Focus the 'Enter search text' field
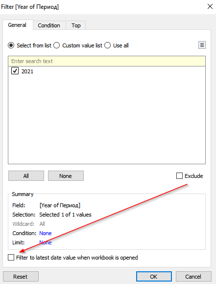This screenshot has height=284, width=216. (107, 61)
